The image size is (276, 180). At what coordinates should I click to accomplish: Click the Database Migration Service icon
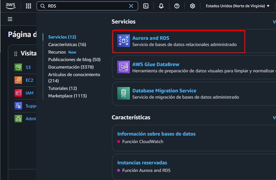[x=124, y=93]
